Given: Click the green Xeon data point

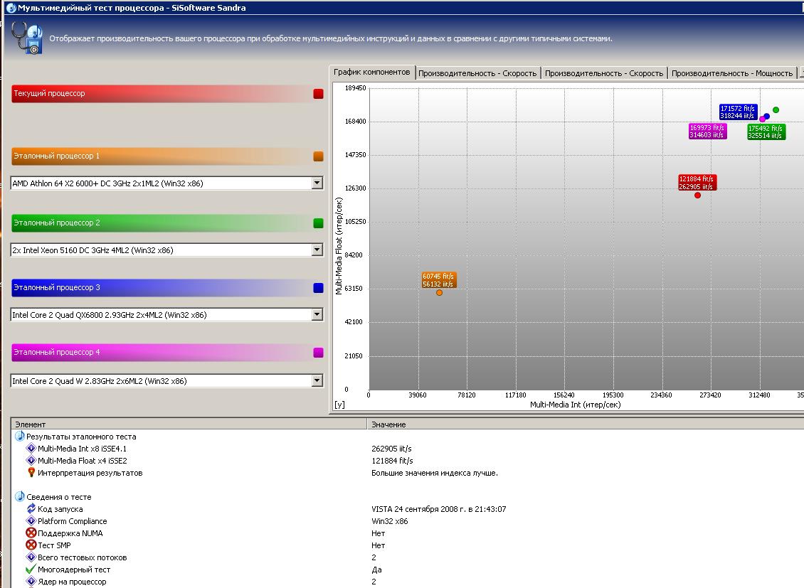Looking at the screenshot, I should click(776, 110).
